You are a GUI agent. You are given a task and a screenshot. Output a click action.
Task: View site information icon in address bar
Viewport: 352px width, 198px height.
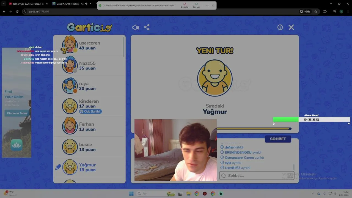pyautogui.click(x=25, y=12)
